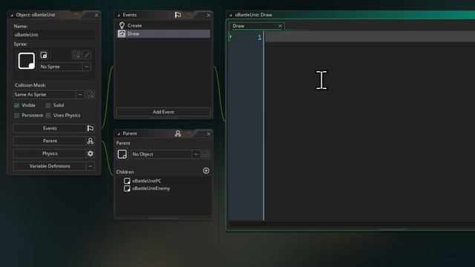Click the oBattleUnitPC object icon
Viewport: 475px width, 267px height.
point(127,181)
